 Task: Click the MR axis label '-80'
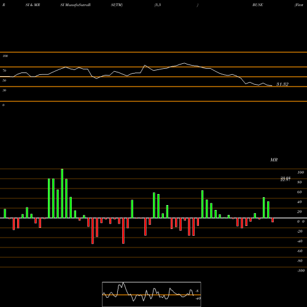(x=300, y=261)
